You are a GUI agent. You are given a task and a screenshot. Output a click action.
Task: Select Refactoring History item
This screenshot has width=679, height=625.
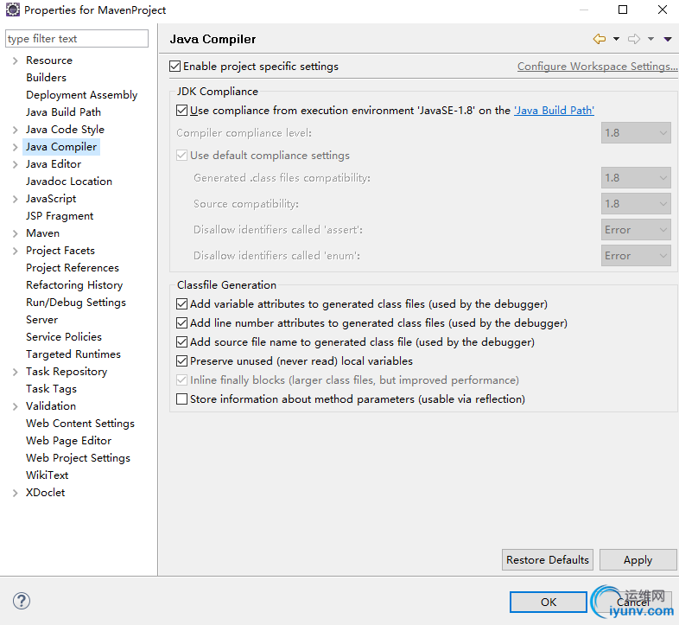coord(74,285)
